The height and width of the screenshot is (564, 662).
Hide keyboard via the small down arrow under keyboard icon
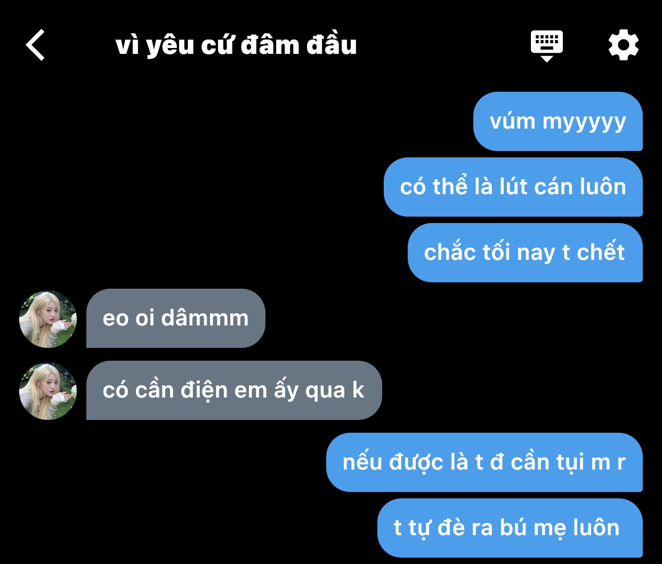(547, 59)
